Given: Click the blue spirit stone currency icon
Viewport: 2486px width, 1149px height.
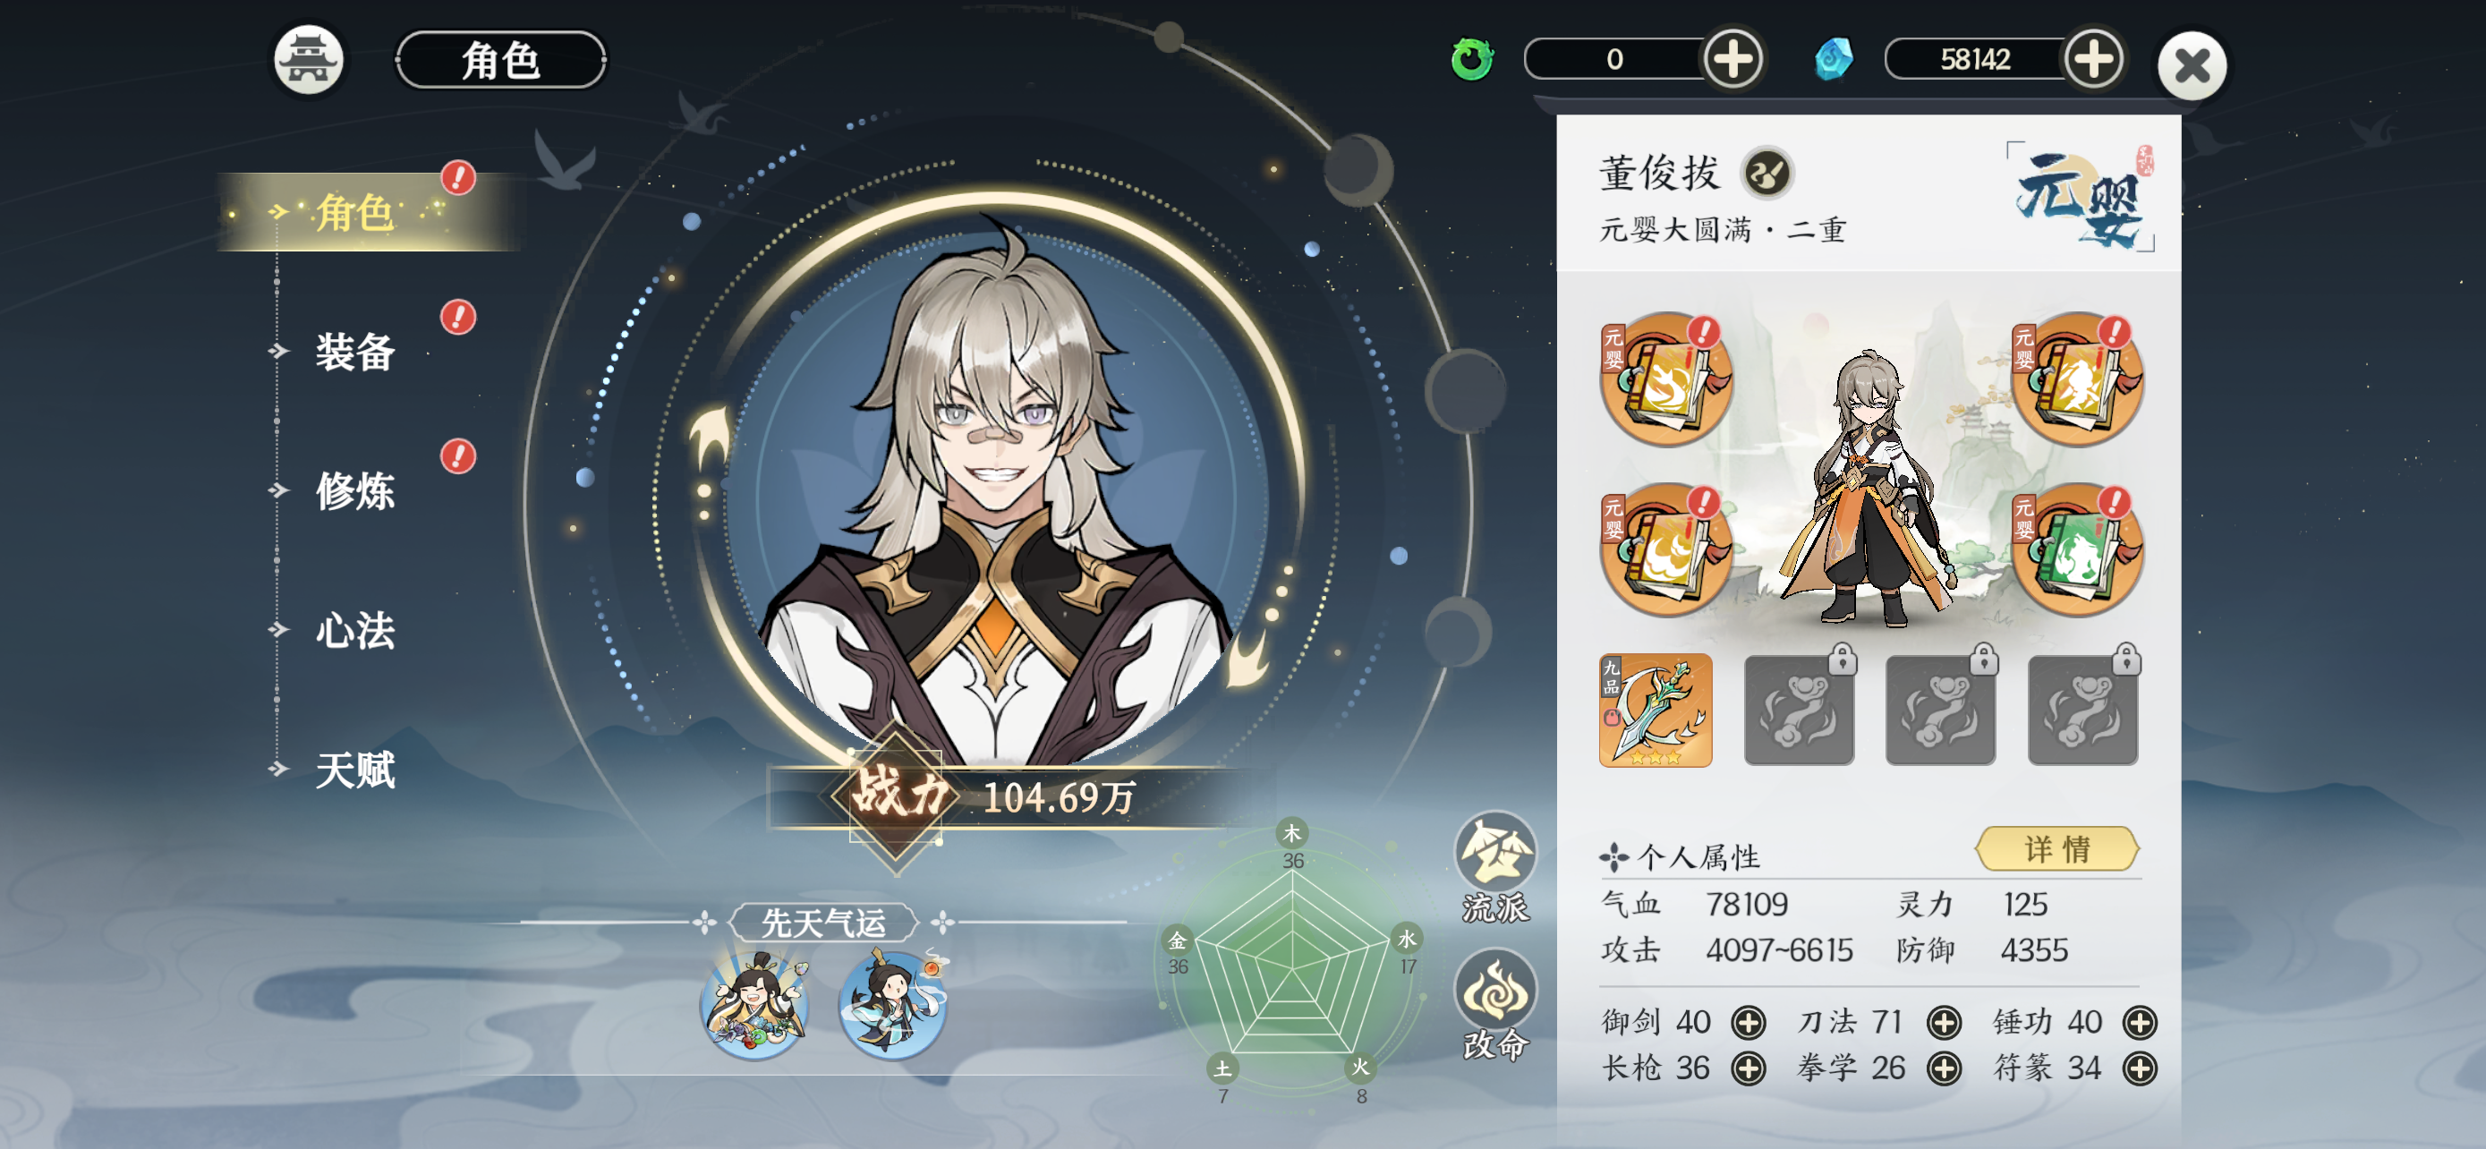Looking at the screenshot, I should pyautogui.click(x=1833, y=60).
